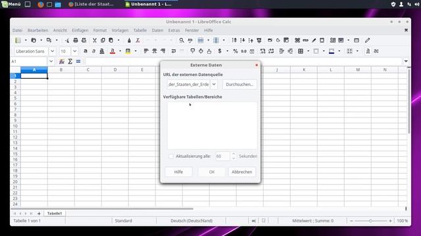Screen dimensions: 421x236
Task: Switch to 'Liste der Staat...' browser taskbar window
Action: 91,4
